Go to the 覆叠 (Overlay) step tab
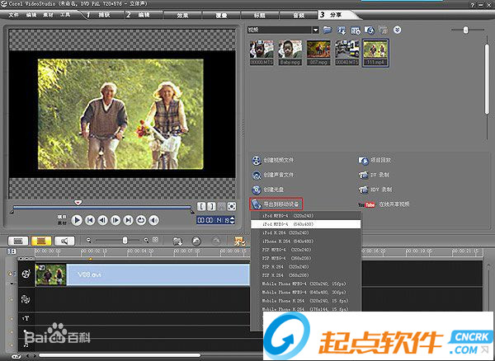 coord(221,15)
